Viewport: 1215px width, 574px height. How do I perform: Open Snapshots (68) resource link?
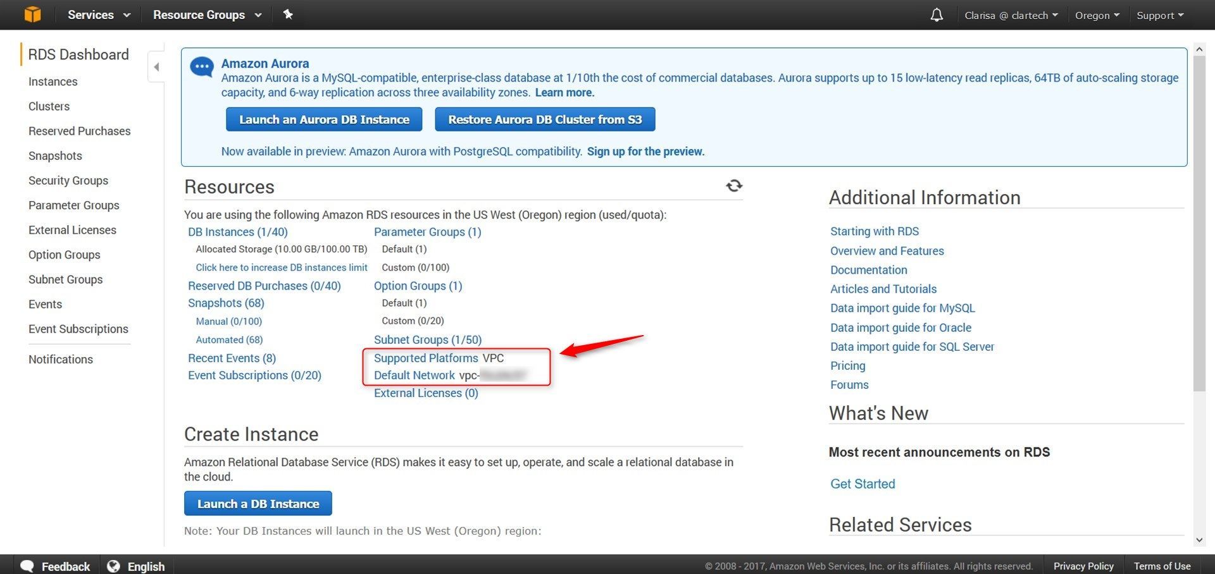coord(226,303)
